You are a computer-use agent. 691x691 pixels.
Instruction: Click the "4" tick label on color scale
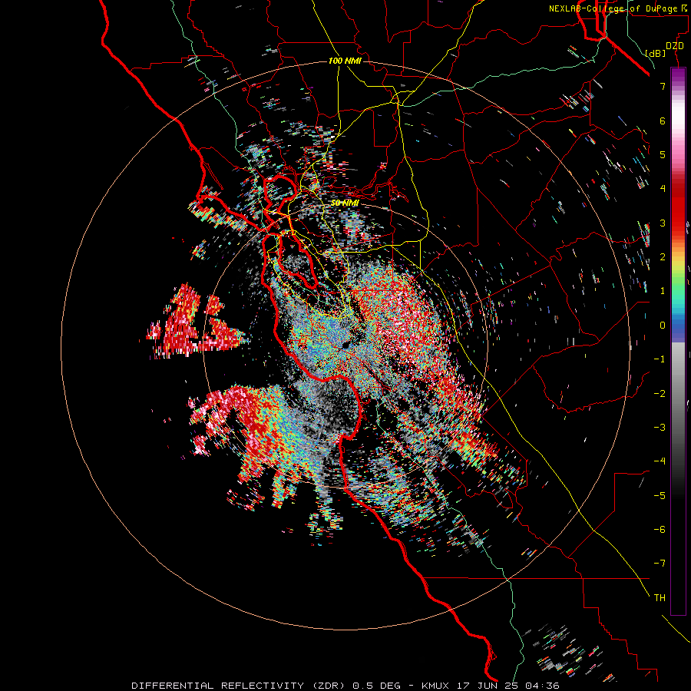click(663, 189)
